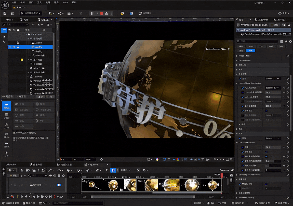Toggle the 最大反射反弹 override checkbox
Screen dimensions: 293x206
[x=243, y=166]
